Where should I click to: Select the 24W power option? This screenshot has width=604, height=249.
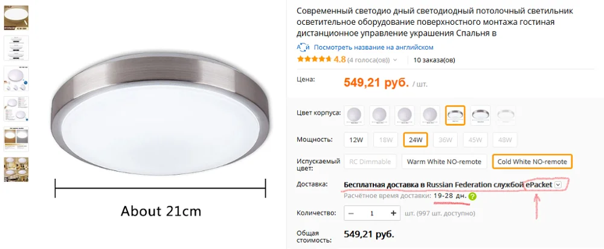416,140
